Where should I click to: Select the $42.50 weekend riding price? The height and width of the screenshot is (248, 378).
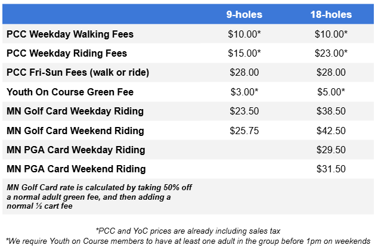click(x=331, y=130)
